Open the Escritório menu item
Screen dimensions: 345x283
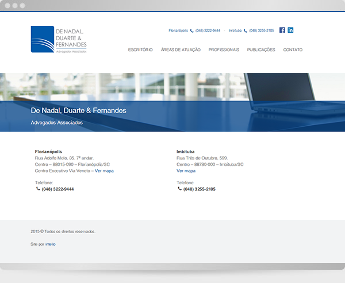pyautogui.click(x=140, y=50)
